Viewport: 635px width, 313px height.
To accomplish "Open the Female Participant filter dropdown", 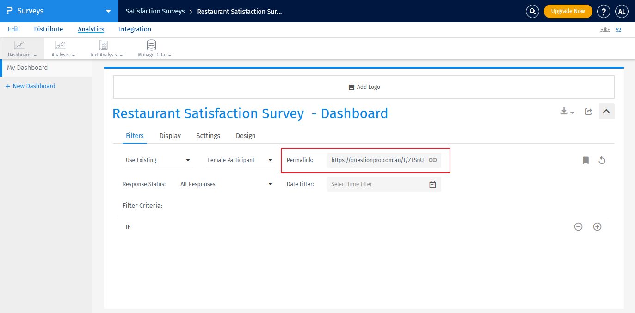I will [240, 160].
